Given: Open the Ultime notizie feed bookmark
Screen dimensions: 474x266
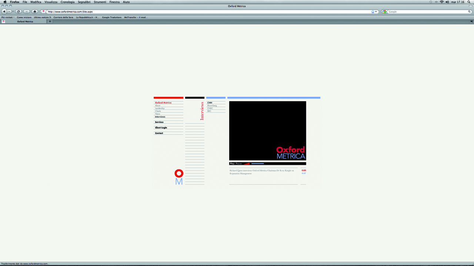Looking at the screenshot, I should (43, 17).
